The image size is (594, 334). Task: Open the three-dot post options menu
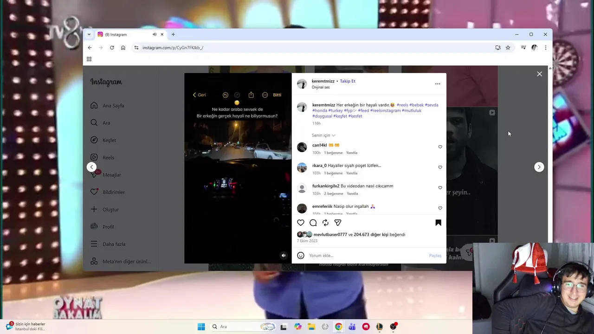tap(438, 84)
